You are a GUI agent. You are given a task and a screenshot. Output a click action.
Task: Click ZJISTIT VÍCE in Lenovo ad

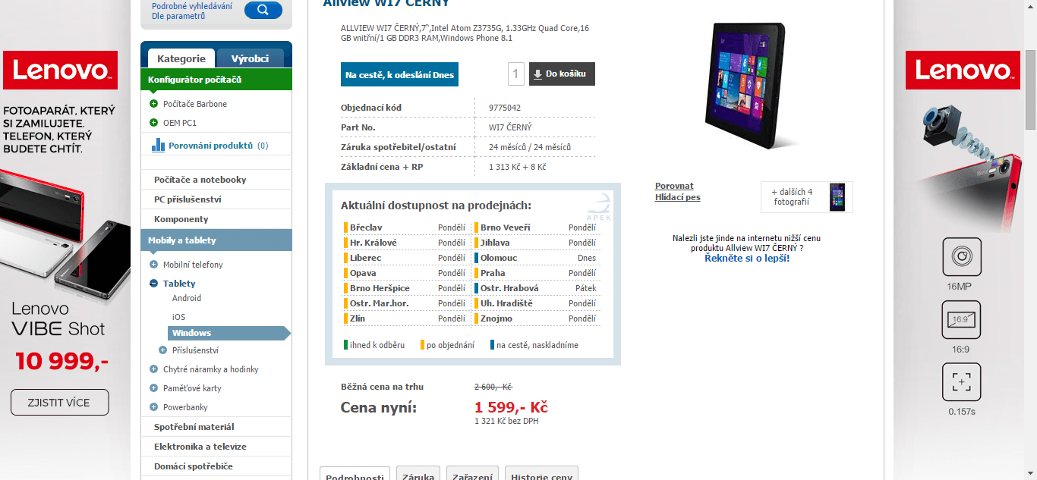click(x=60, y=403)
